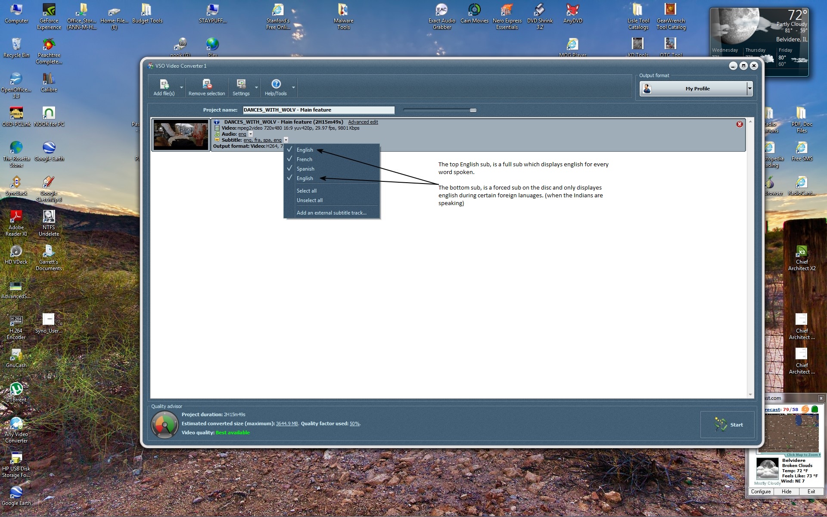
Task: Click the Quality advisor gauge icon
Action: tap(165, 424)
